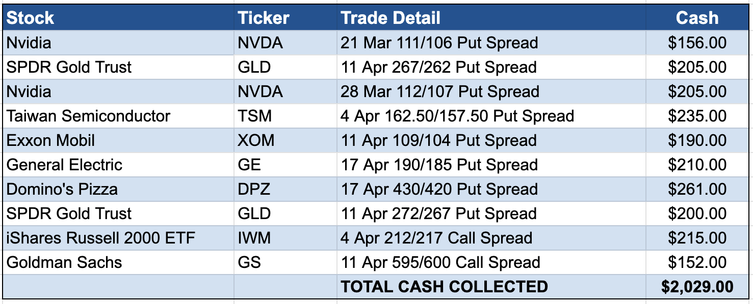Select the $156.00 cash cell
The height and width of the screenshot is (304, 753).
point(697,43)
